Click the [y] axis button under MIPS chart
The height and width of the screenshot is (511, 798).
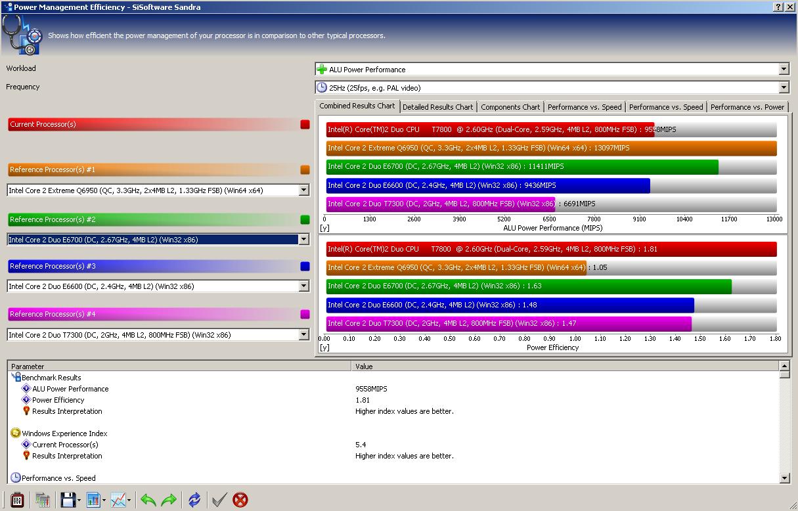(324, 228)
